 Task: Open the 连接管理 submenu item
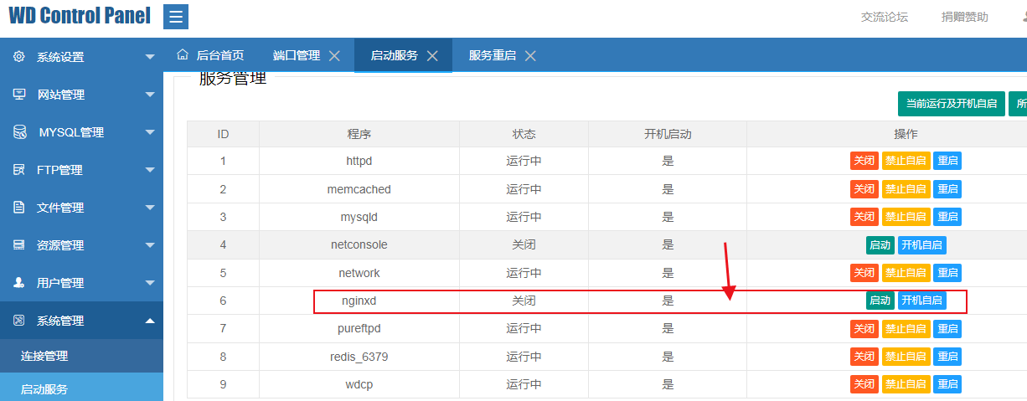click(44, 357)
